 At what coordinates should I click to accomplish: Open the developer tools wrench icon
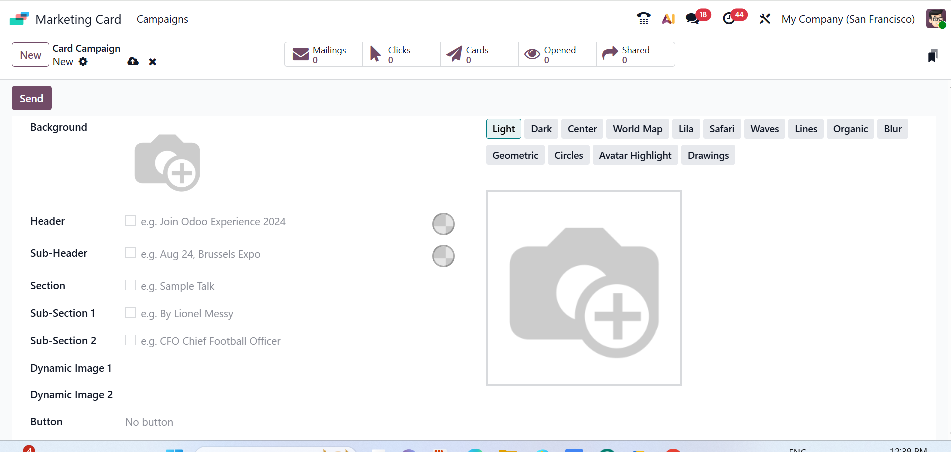pos(764,19)
